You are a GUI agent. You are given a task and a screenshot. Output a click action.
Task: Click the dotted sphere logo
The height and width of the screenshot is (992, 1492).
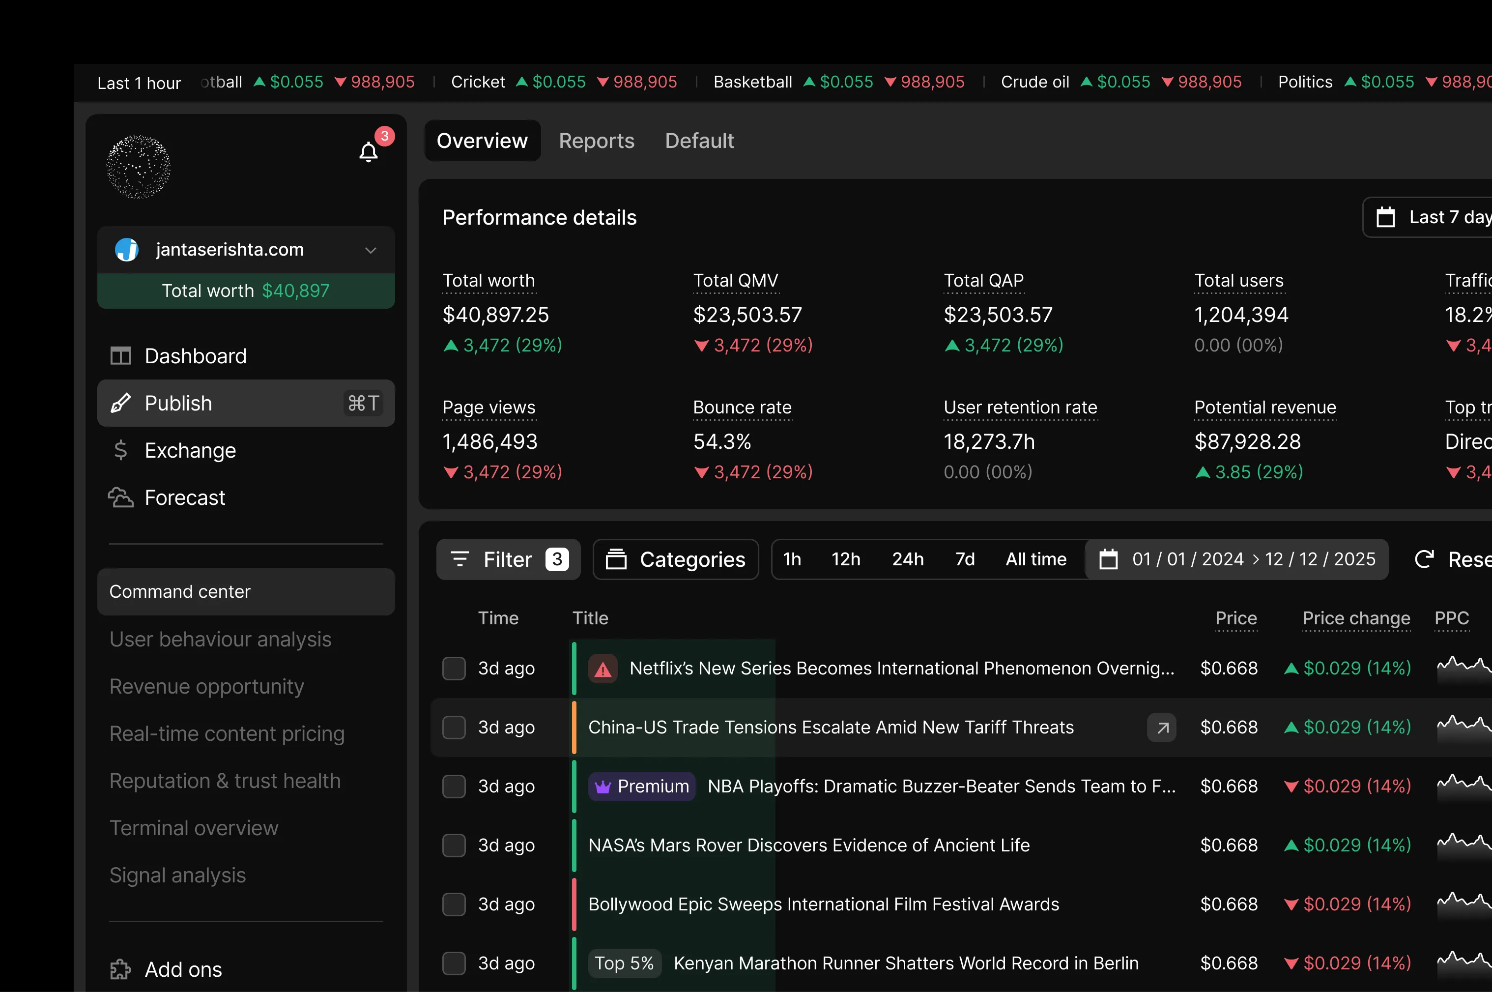tap(139, 166)
